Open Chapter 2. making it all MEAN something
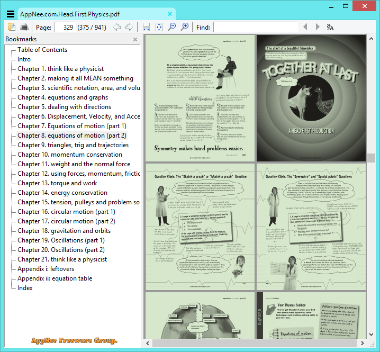The height and width of the screenshot is (352, 380). point(75,78)
